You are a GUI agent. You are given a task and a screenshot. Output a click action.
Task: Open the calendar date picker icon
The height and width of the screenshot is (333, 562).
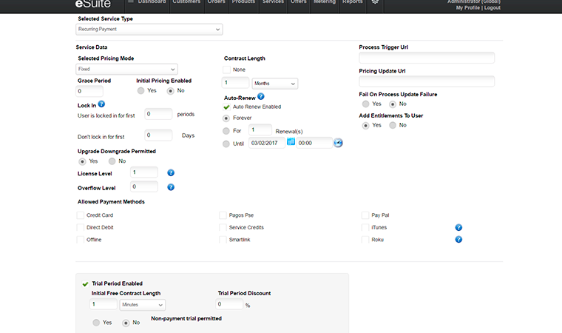pyautogui.click(x=291, y=142)
